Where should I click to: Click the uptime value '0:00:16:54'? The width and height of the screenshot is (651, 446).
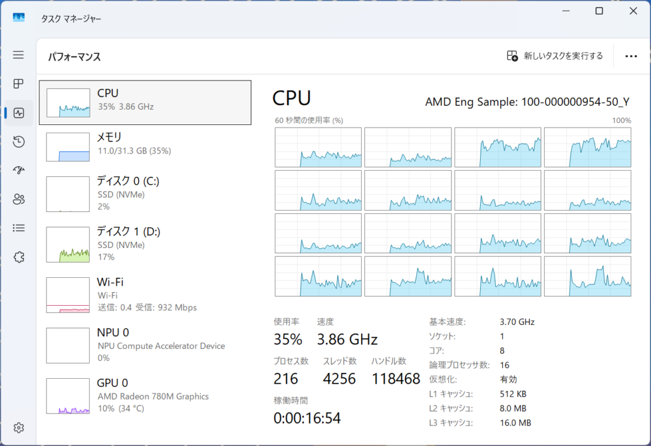point(307,418)
